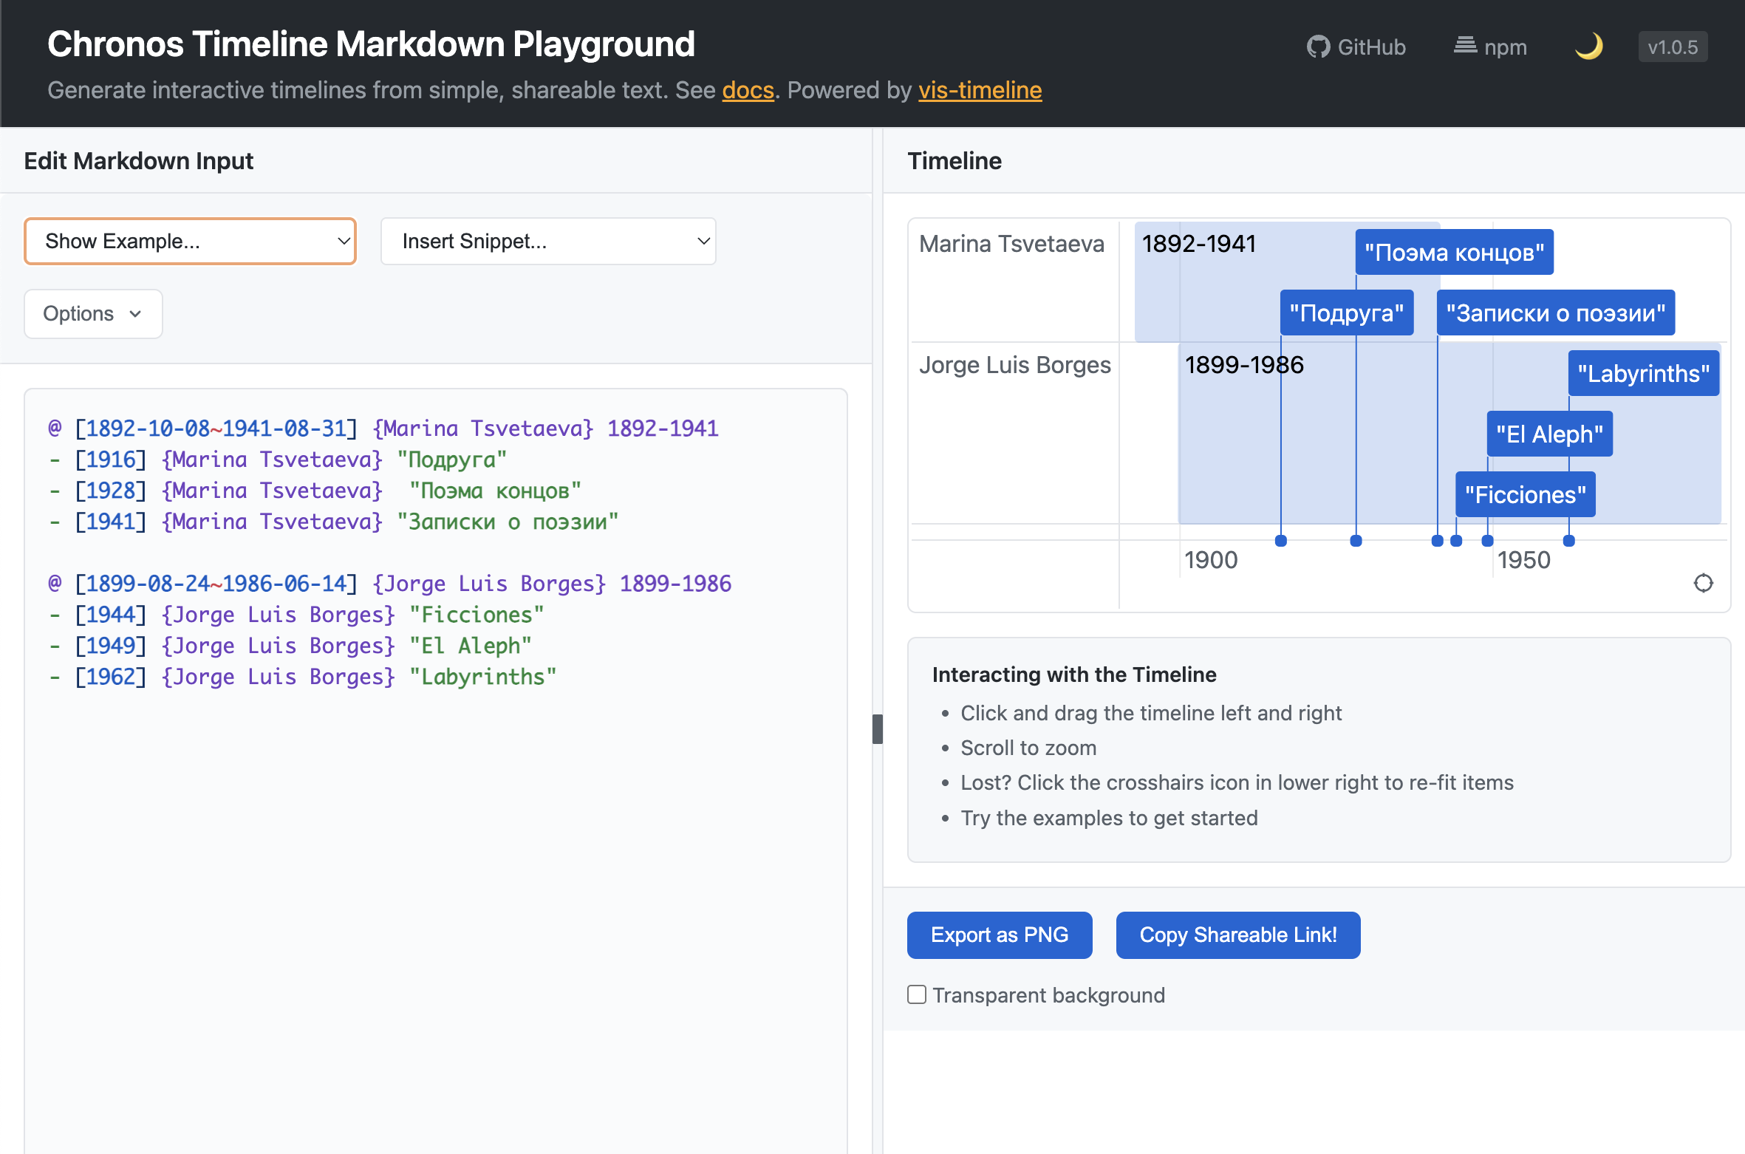Click the 1962 Labyrinths dot marker
1745x1154 pixels.
point(1569,541)
